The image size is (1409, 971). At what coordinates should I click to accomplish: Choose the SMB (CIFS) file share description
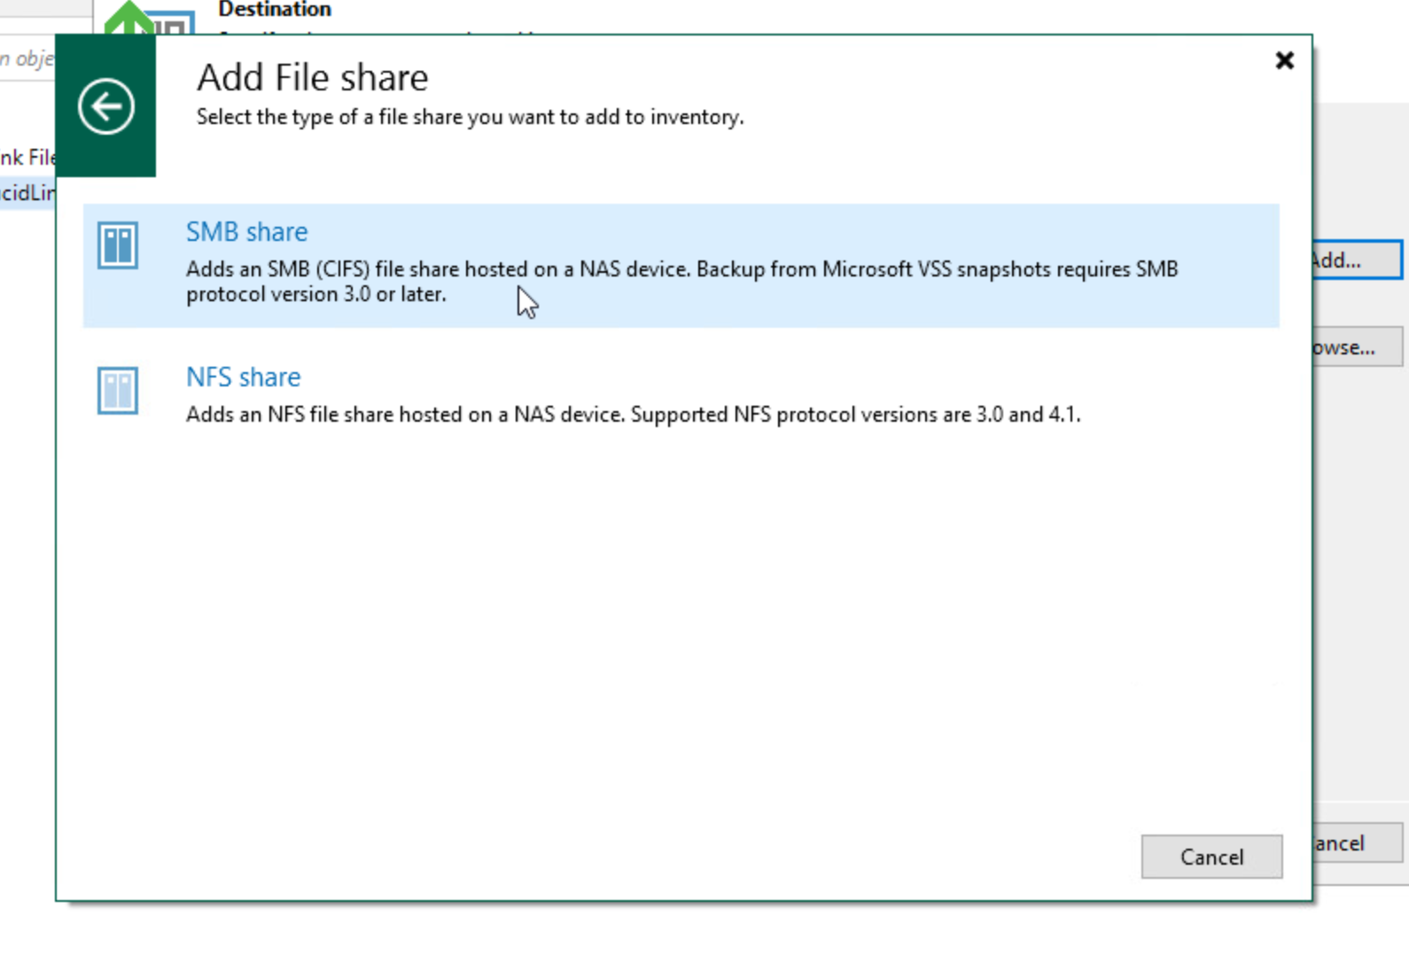(x=681, y=281)
